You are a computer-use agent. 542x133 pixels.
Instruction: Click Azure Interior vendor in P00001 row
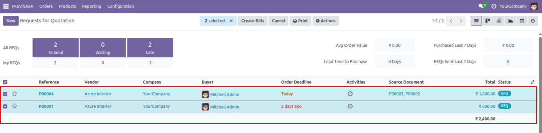tap(98, 106)
